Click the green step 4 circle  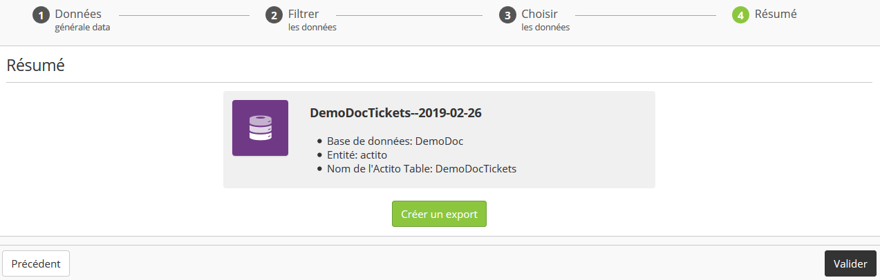740,15
